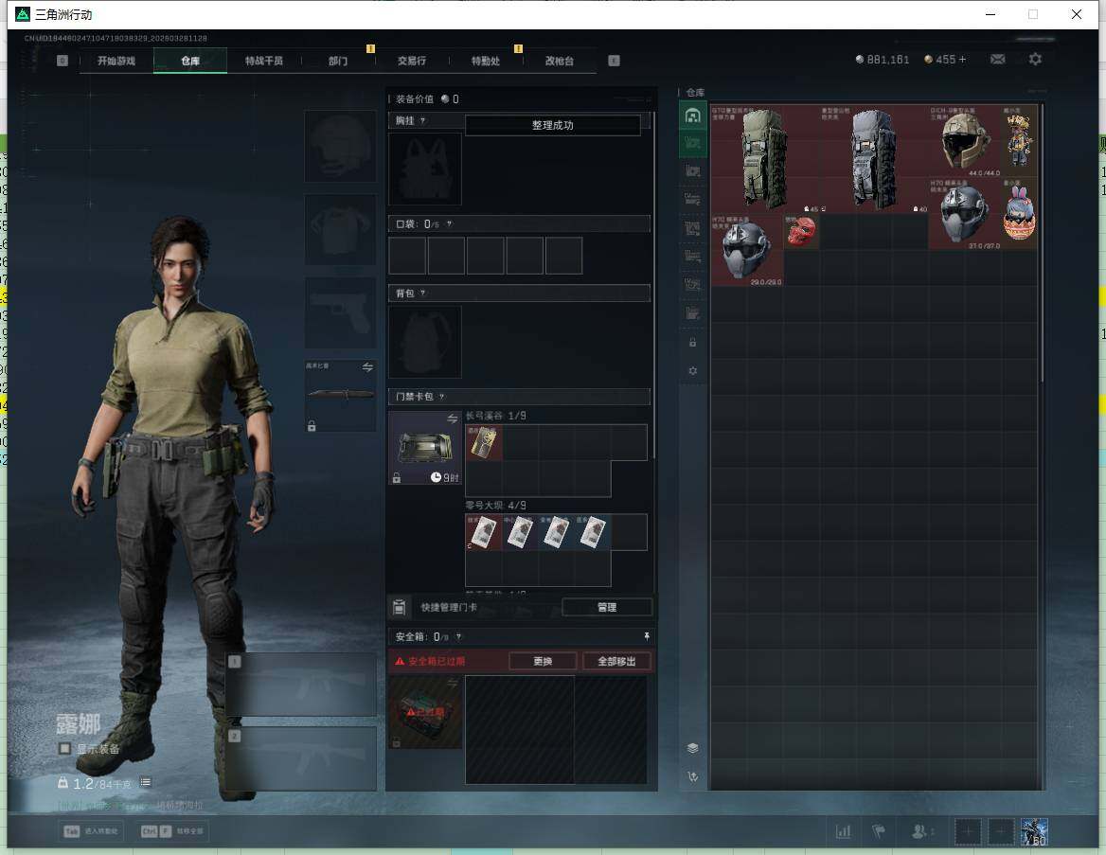Select the crowned figurine collectible item
The height and width of the screenshot is (855, 1106).
1019,141
